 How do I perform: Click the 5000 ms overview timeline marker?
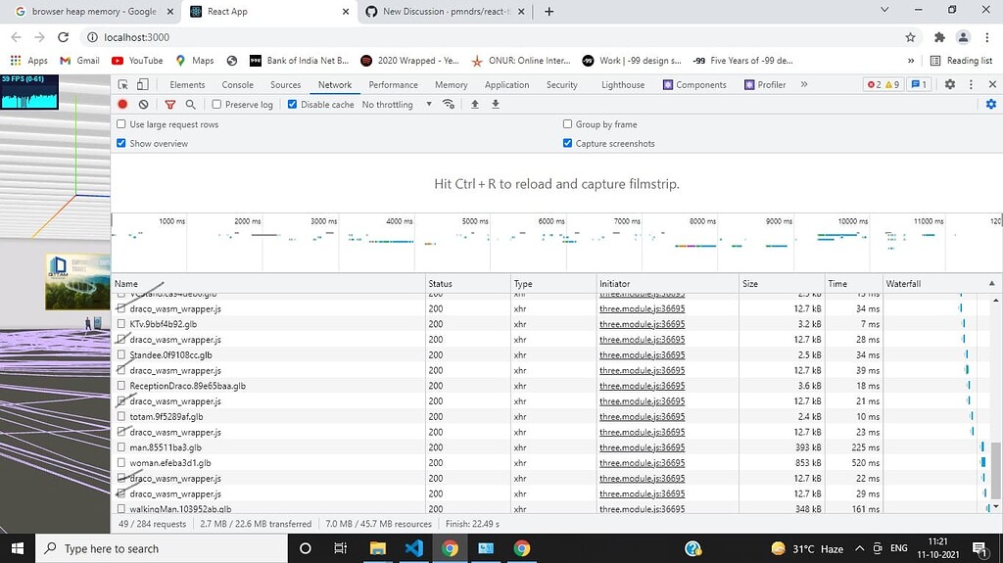pos(475,220)
